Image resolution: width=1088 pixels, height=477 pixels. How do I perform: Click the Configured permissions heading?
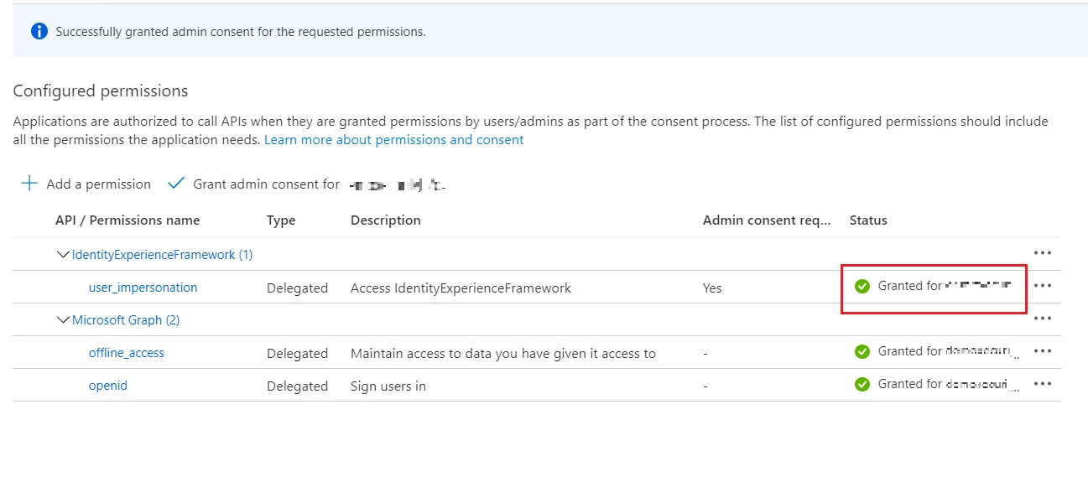click(101, 91)
